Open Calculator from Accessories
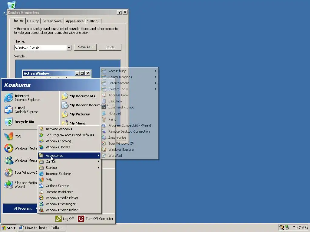The width and height of the screenshot is (310, 232). (x=129, y=101)
